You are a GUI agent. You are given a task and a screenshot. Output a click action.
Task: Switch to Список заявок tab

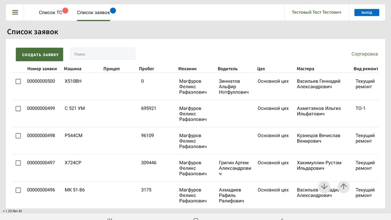click(93, 12)
